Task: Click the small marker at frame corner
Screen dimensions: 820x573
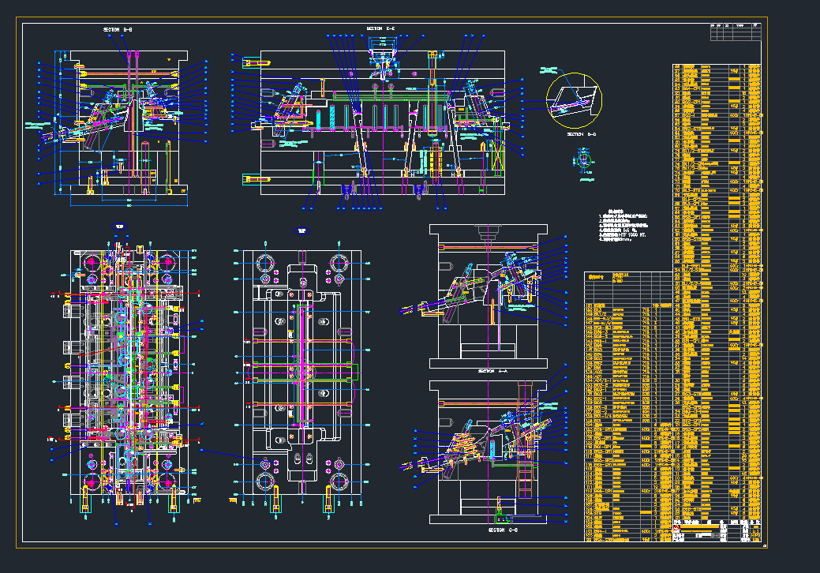Action: [765, 545]
